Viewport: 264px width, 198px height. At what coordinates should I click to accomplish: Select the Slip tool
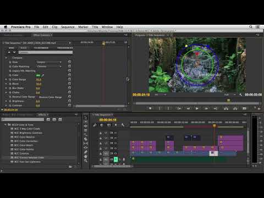(86, 144)
